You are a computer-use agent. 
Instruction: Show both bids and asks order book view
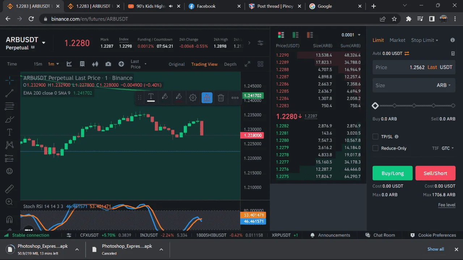pyautogui.click(x=281, y=35)
